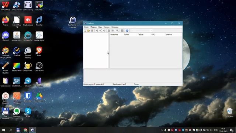Open the Справка menu
This screenshot has width=236, height=133.
115,27
